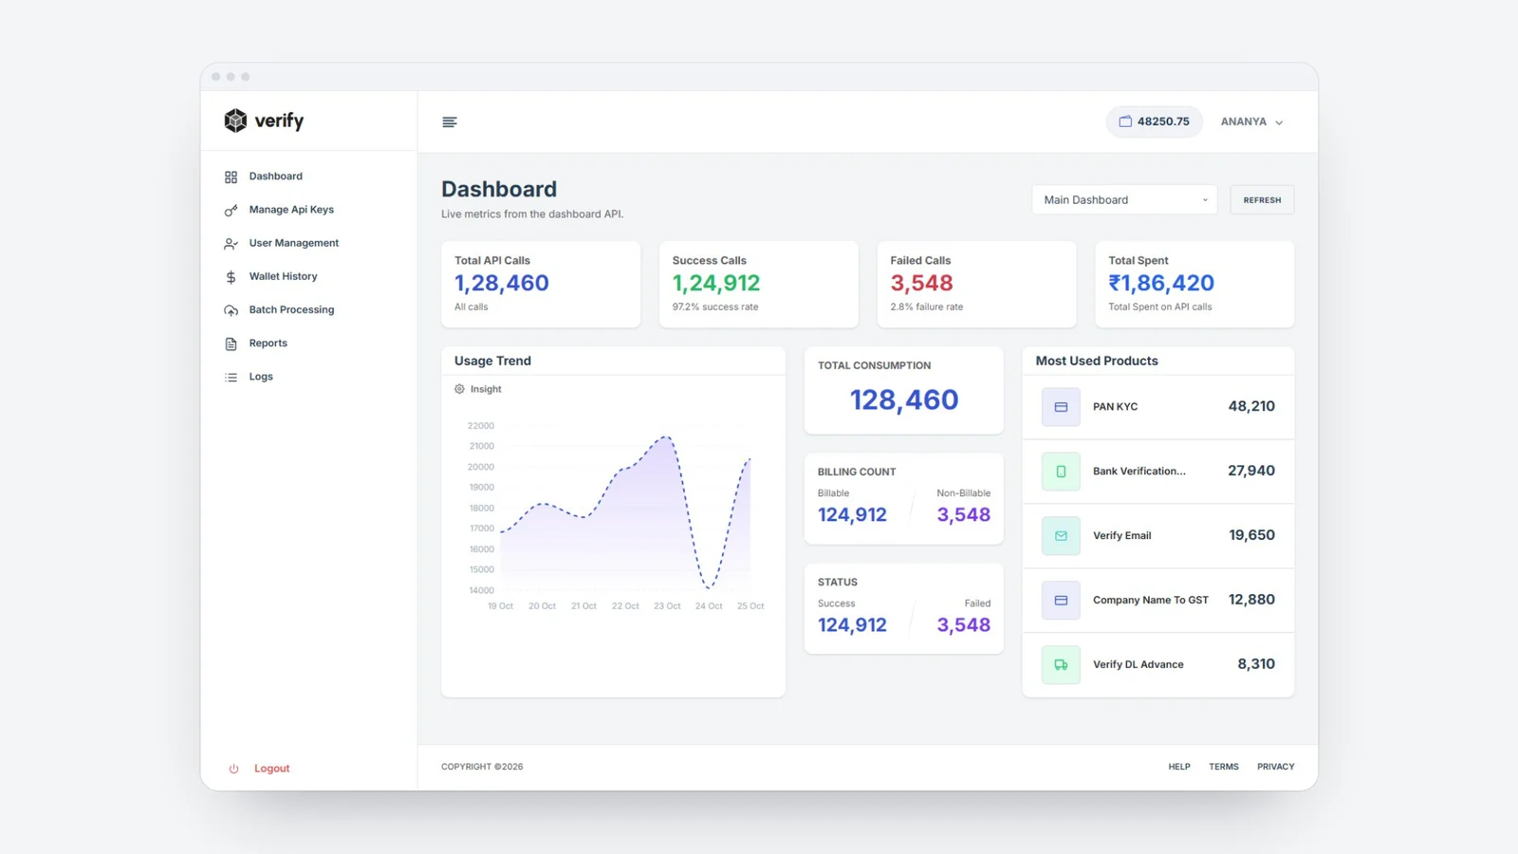Click the user icon beside User Management
This screenshot has height=854, width=1518.
231,244
